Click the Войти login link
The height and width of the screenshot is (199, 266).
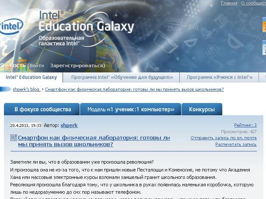click(x=37, y=65)
